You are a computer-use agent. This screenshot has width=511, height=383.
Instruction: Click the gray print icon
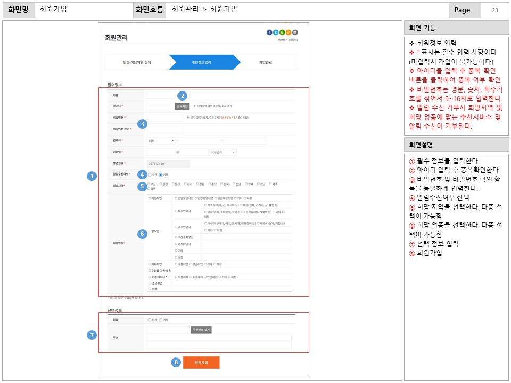295,32
